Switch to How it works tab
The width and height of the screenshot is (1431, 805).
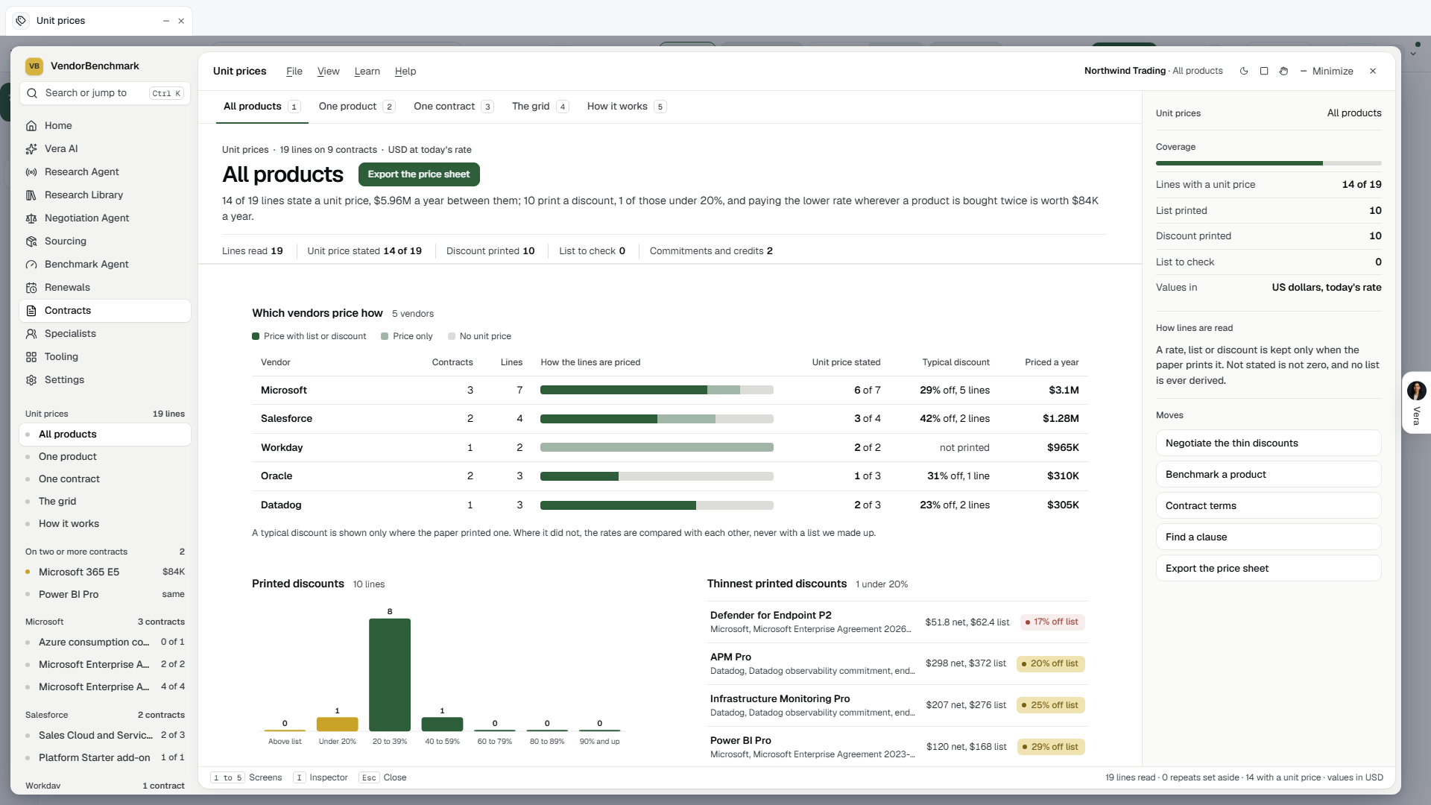626,107
